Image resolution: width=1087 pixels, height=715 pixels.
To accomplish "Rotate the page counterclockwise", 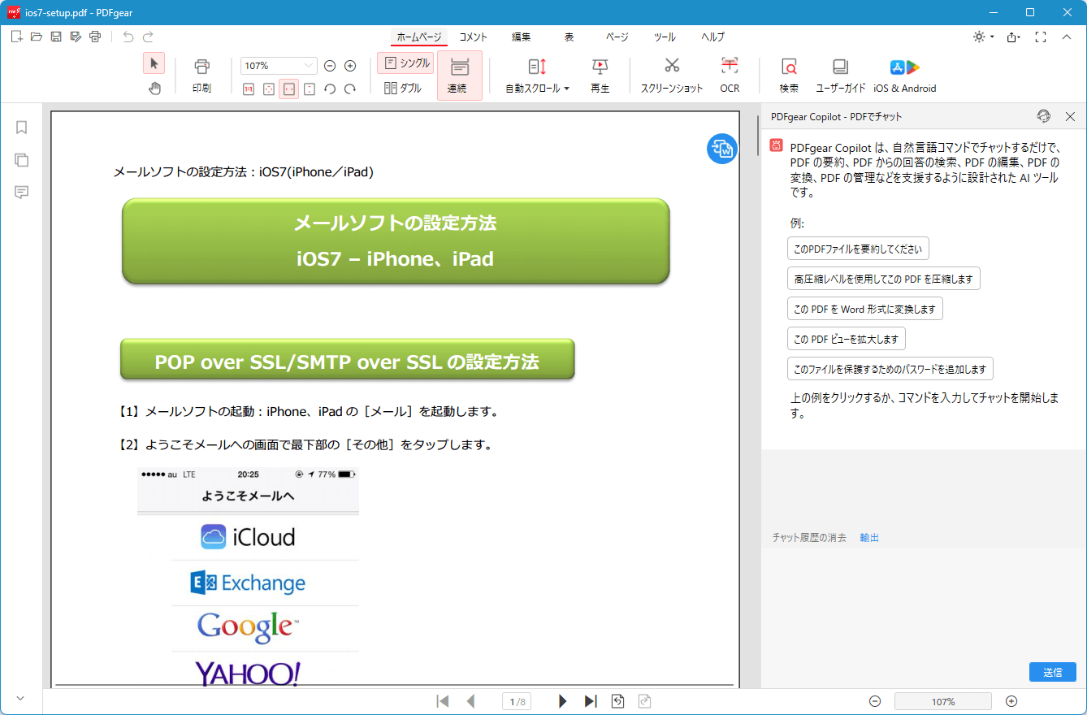I will pos(330,89).
